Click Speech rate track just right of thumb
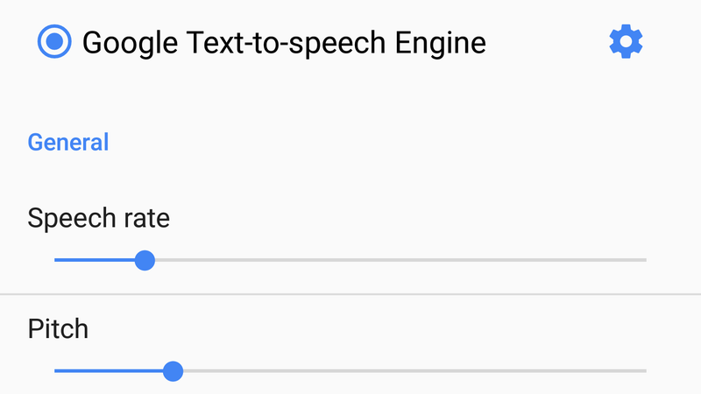This screenshot has height=394, width=701. 163,260
